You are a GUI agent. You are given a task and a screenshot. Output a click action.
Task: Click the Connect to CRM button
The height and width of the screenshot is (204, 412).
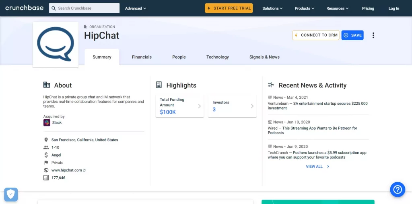pyautogui.click(x=316, y=35)
